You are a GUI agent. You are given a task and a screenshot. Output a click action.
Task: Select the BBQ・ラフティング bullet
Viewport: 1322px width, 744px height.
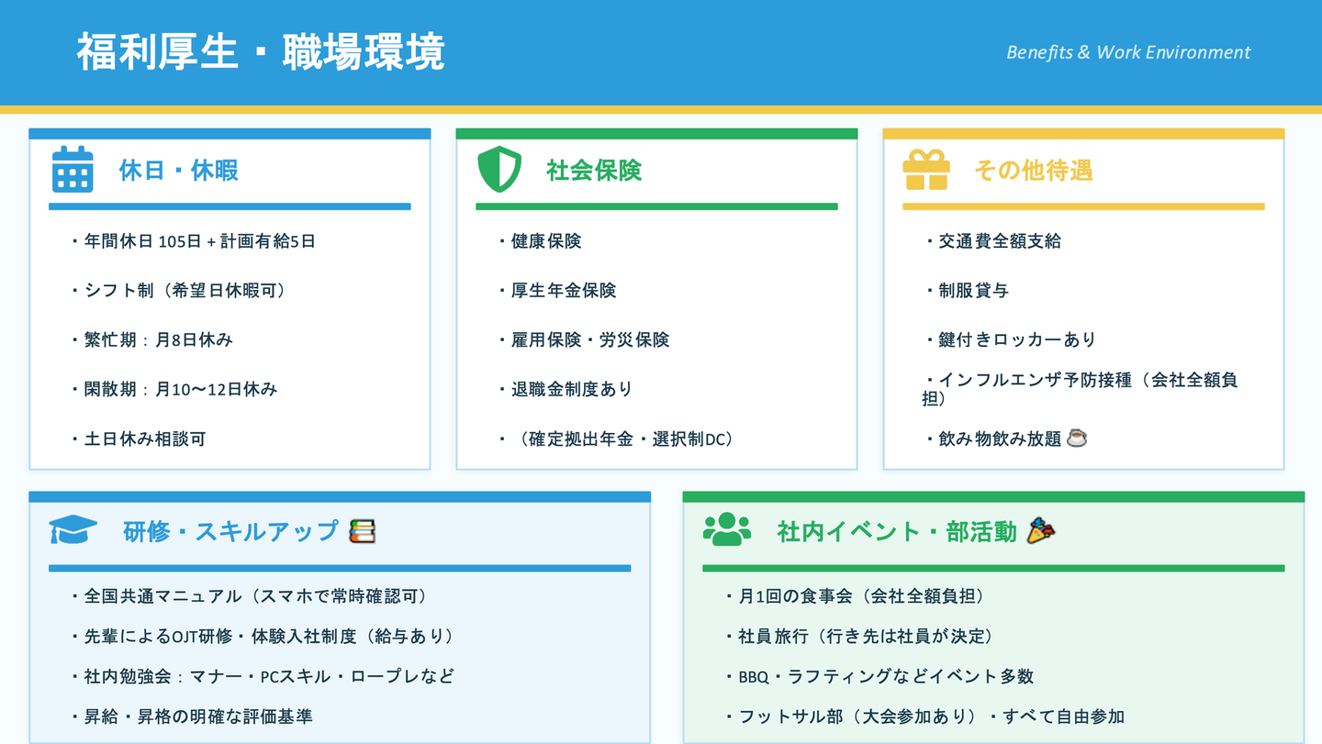[879, 677]
